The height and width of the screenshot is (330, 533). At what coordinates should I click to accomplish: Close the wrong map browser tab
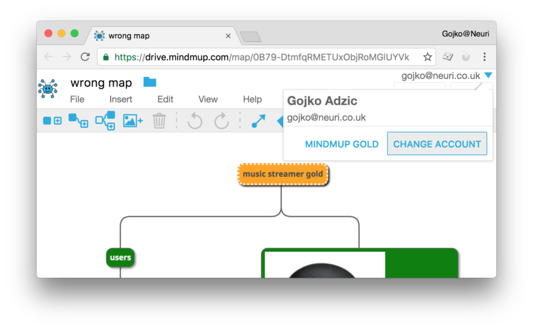pyautogui.click(x=228, y=36)
